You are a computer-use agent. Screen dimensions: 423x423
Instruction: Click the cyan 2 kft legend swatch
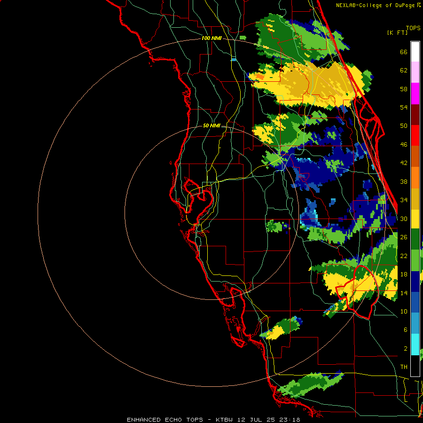[415, 345]
